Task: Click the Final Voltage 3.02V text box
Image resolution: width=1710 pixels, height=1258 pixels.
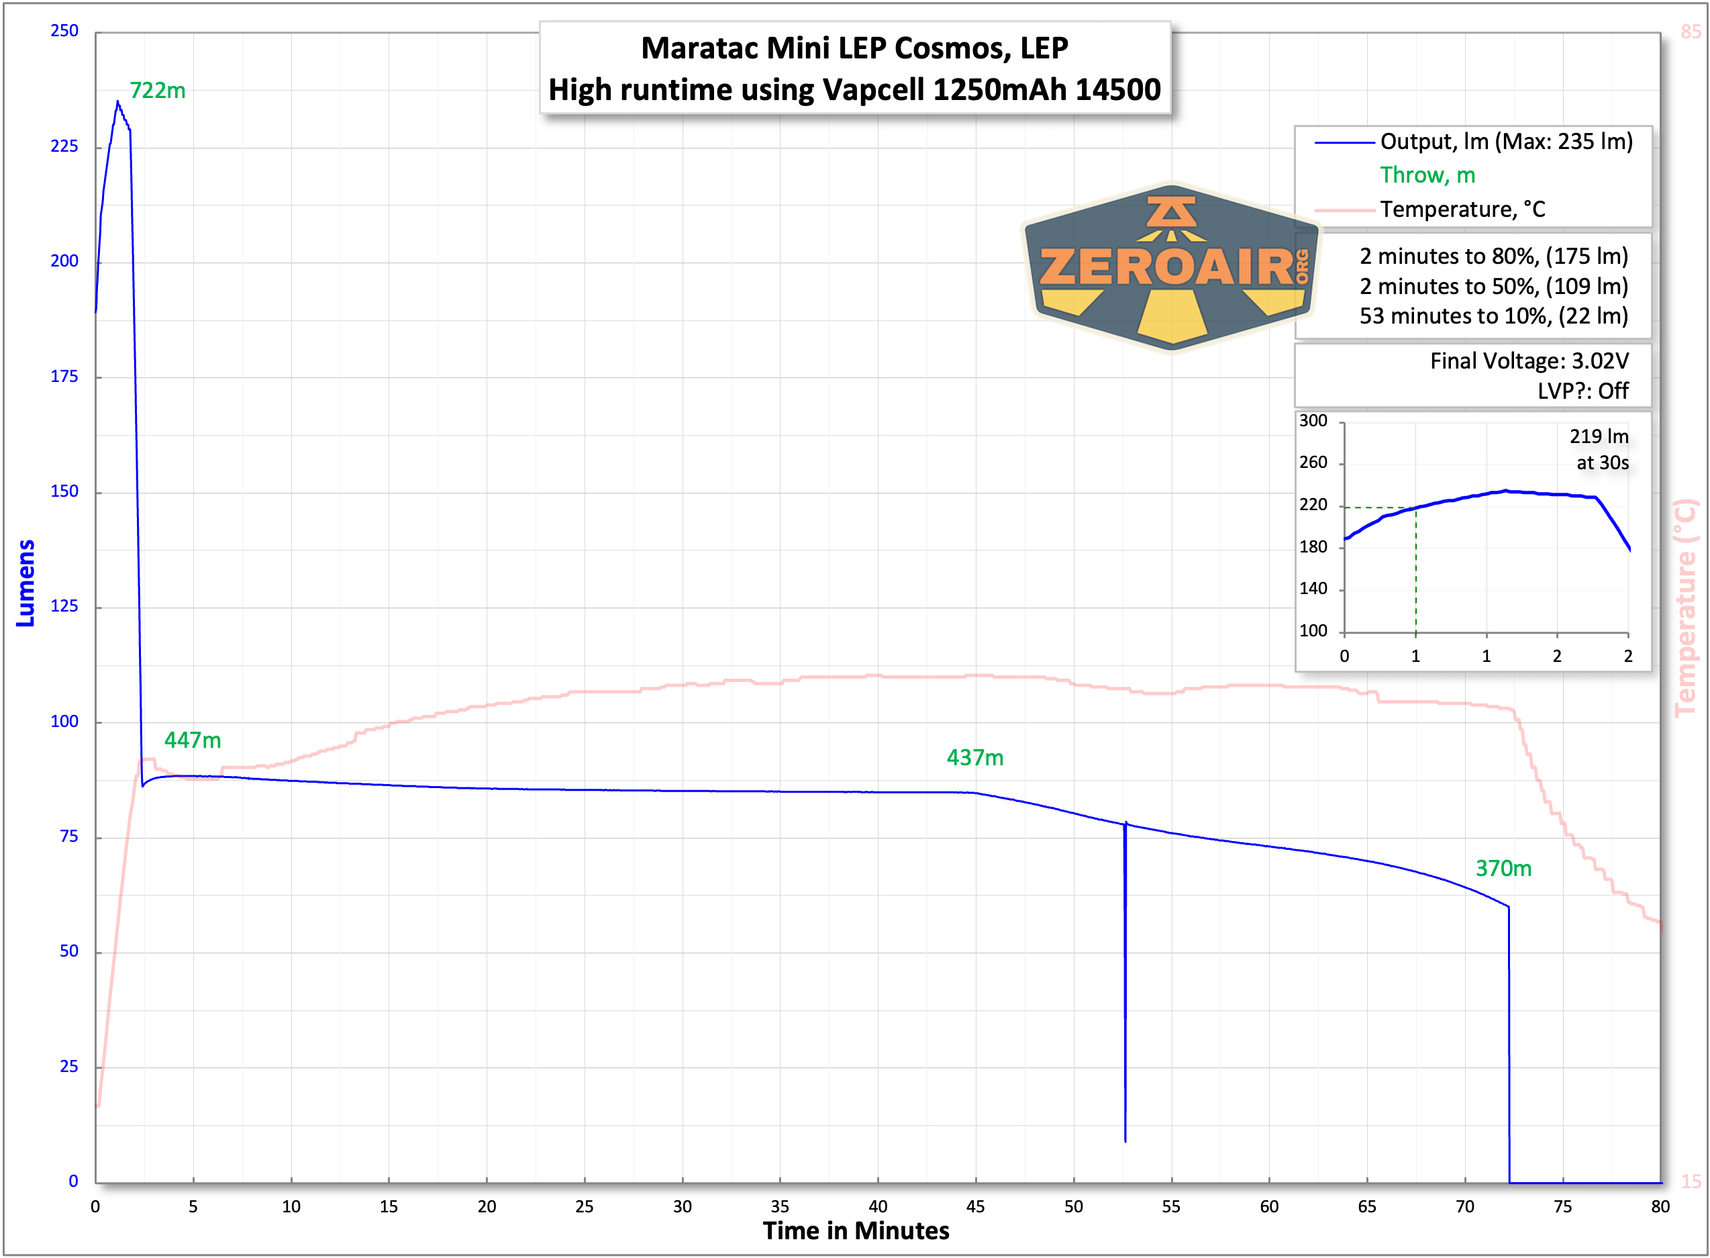Action: (1529, 361)
